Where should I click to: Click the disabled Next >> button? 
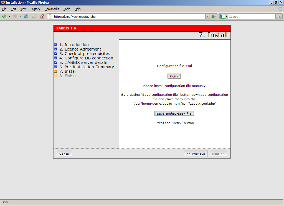218,154
